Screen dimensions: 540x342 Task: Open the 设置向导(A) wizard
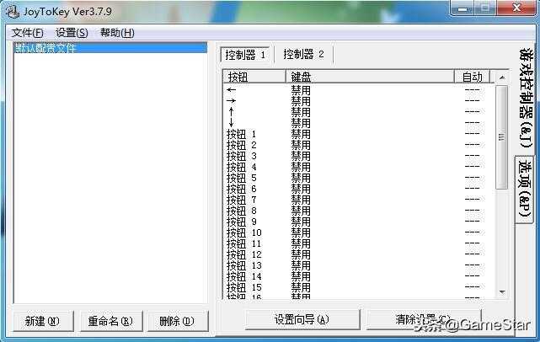pos(302,319)
